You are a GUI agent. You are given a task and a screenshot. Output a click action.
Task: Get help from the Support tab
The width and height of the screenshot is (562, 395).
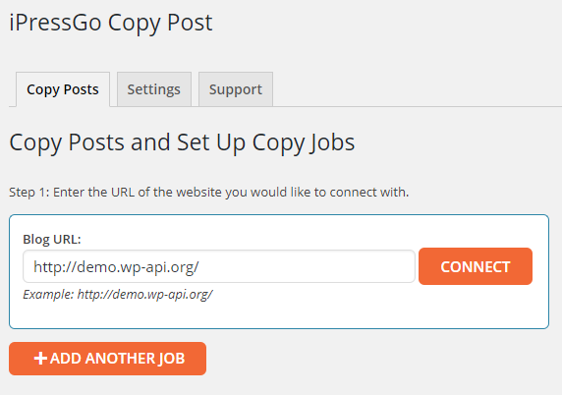click(x=236, y=89)
